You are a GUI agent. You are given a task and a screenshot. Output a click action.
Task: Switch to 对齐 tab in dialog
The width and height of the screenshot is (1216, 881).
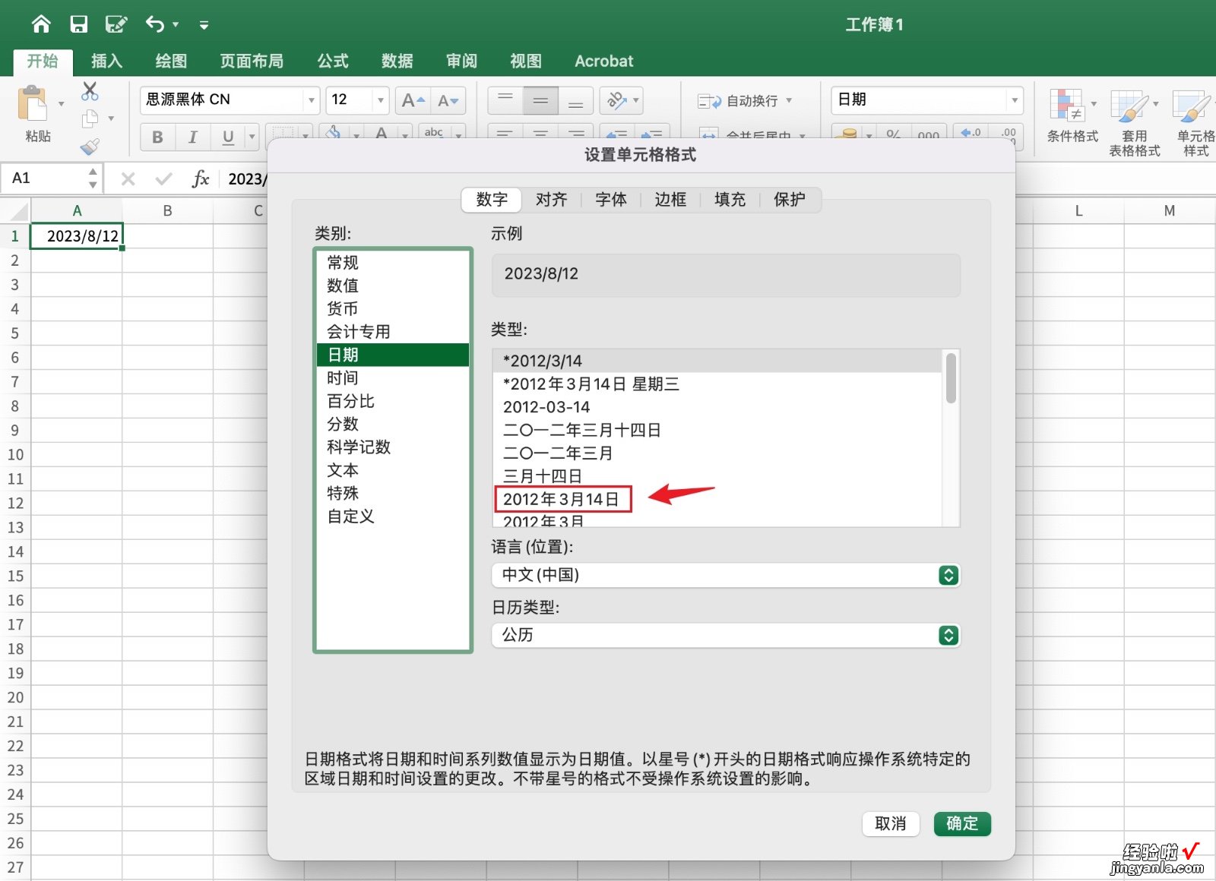[551, 199]
